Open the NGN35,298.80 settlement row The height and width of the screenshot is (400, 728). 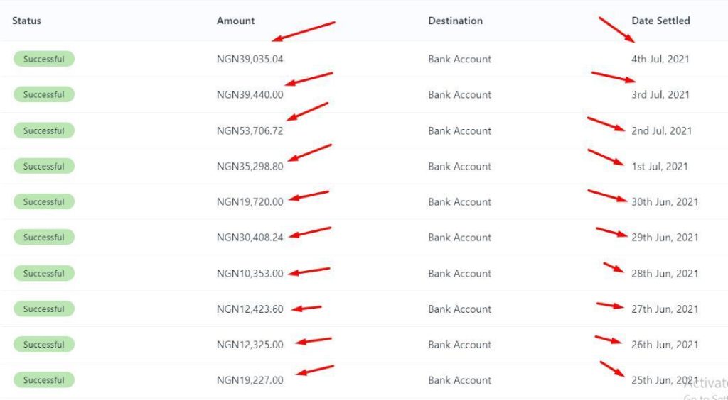click(250, 166)
